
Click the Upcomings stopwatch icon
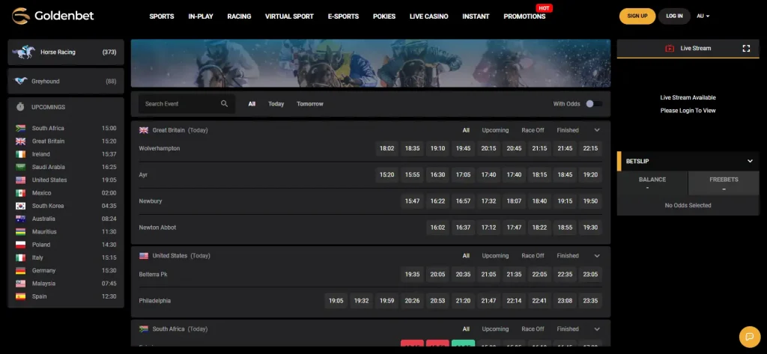click(x=20, y=106)
